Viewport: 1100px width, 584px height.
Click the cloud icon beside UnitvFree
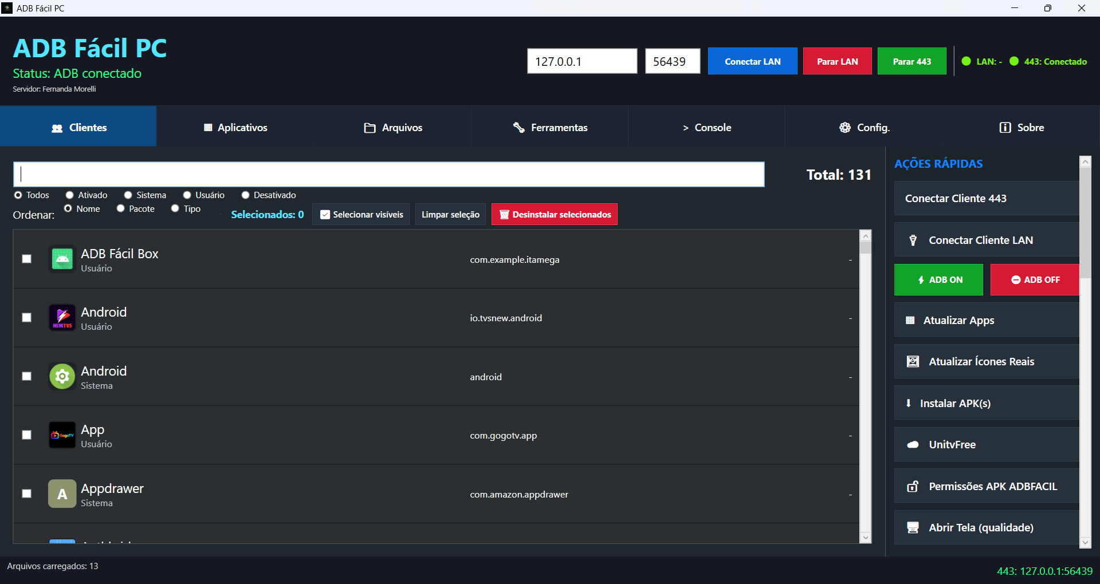coord(913,445)
